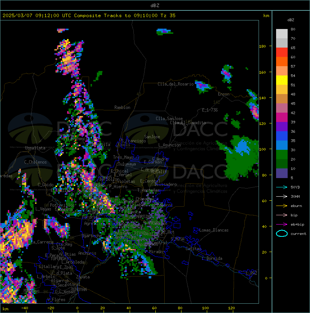Click the 'Clla.del_Rosario' map label
The height and width of the screenshot is (313, 310).
(x=175, y=84)
